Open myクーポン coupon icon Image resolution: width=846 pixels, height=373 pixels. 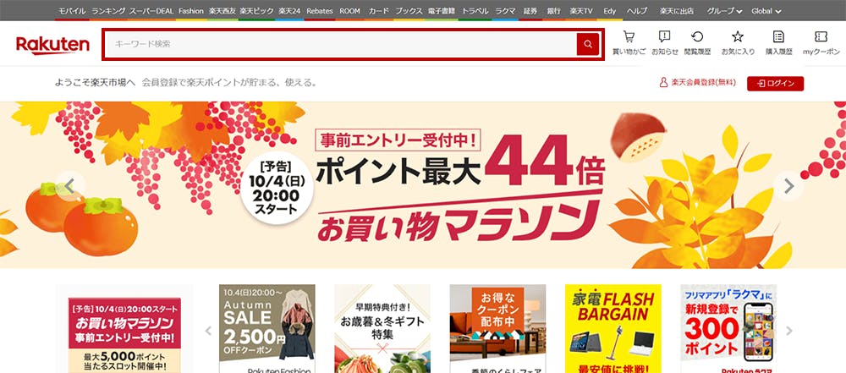tap(821, 36)
